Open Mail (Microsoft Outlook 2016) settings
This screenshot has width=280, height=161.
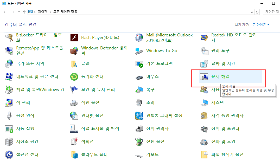click(169, 37)
